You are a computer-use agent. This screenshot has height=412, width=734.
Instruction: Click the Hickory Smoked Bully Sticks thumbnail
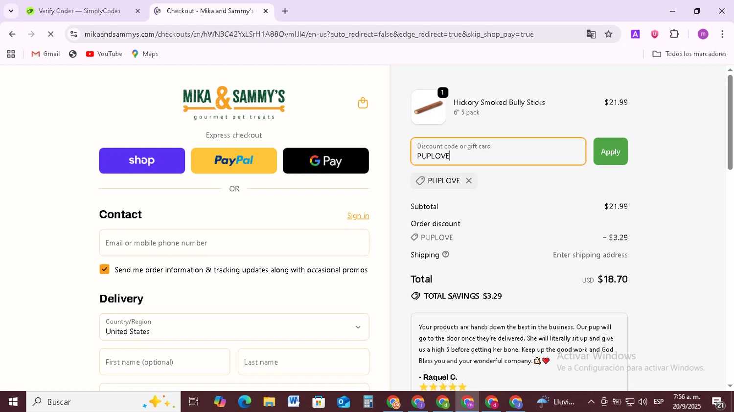click(429, 107)
